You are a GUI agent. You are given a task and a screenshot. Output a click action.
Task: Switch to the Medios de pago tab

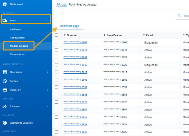(x=69, y=26)
